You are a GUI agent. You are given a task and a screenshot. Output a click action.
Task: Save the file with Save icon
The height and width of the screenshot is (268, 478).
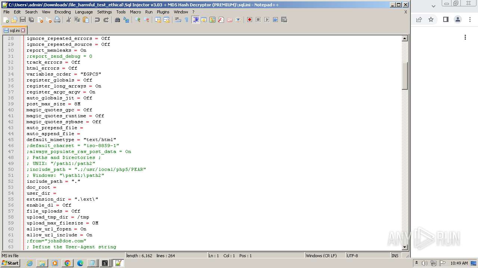click(x=23, y=20)
